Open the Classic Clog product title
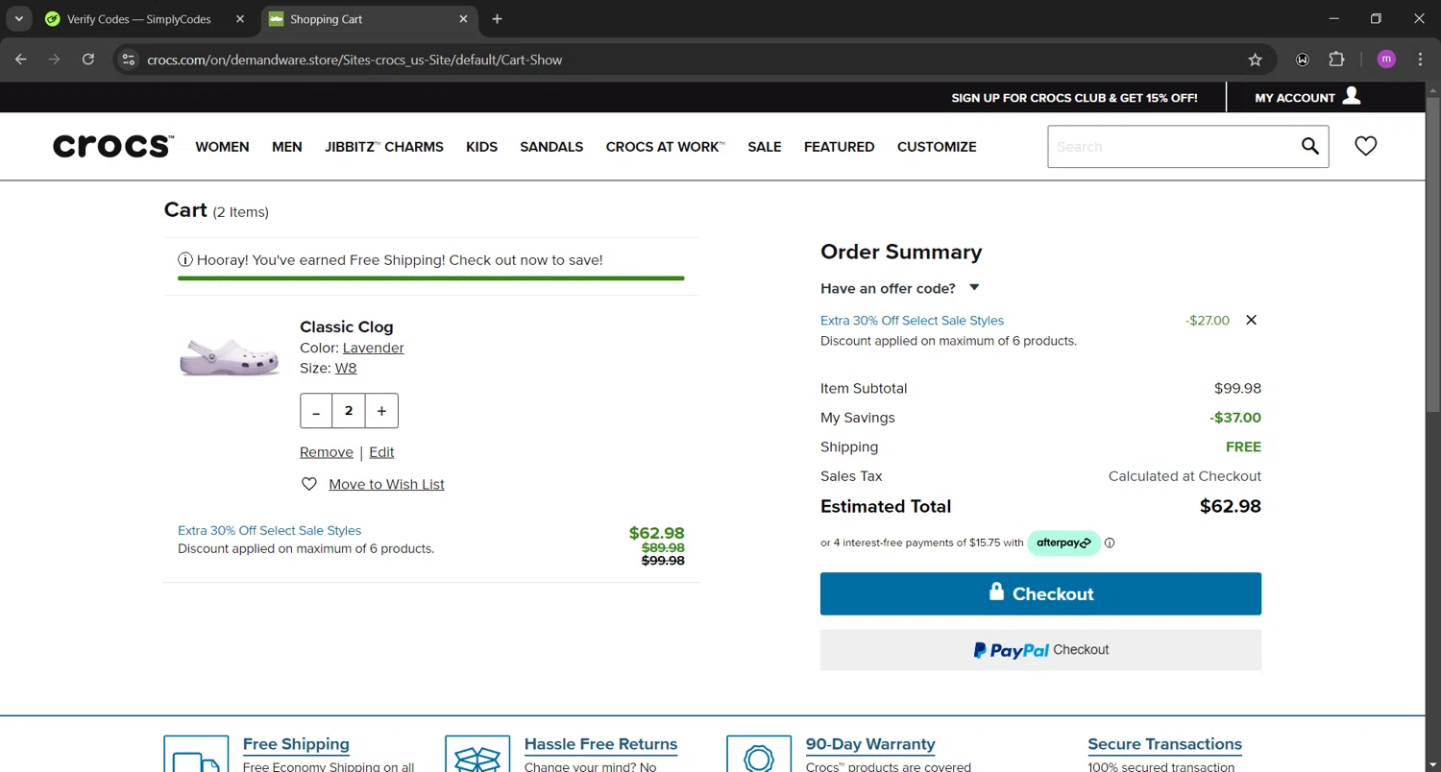The image size is (1441, 772). [x=347, y=326]
